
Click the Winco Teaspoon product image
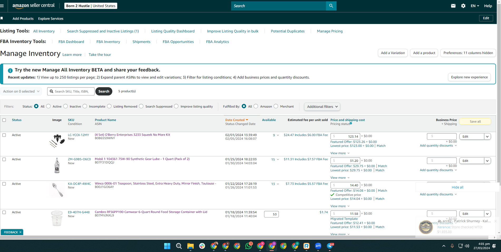[57, 190]
